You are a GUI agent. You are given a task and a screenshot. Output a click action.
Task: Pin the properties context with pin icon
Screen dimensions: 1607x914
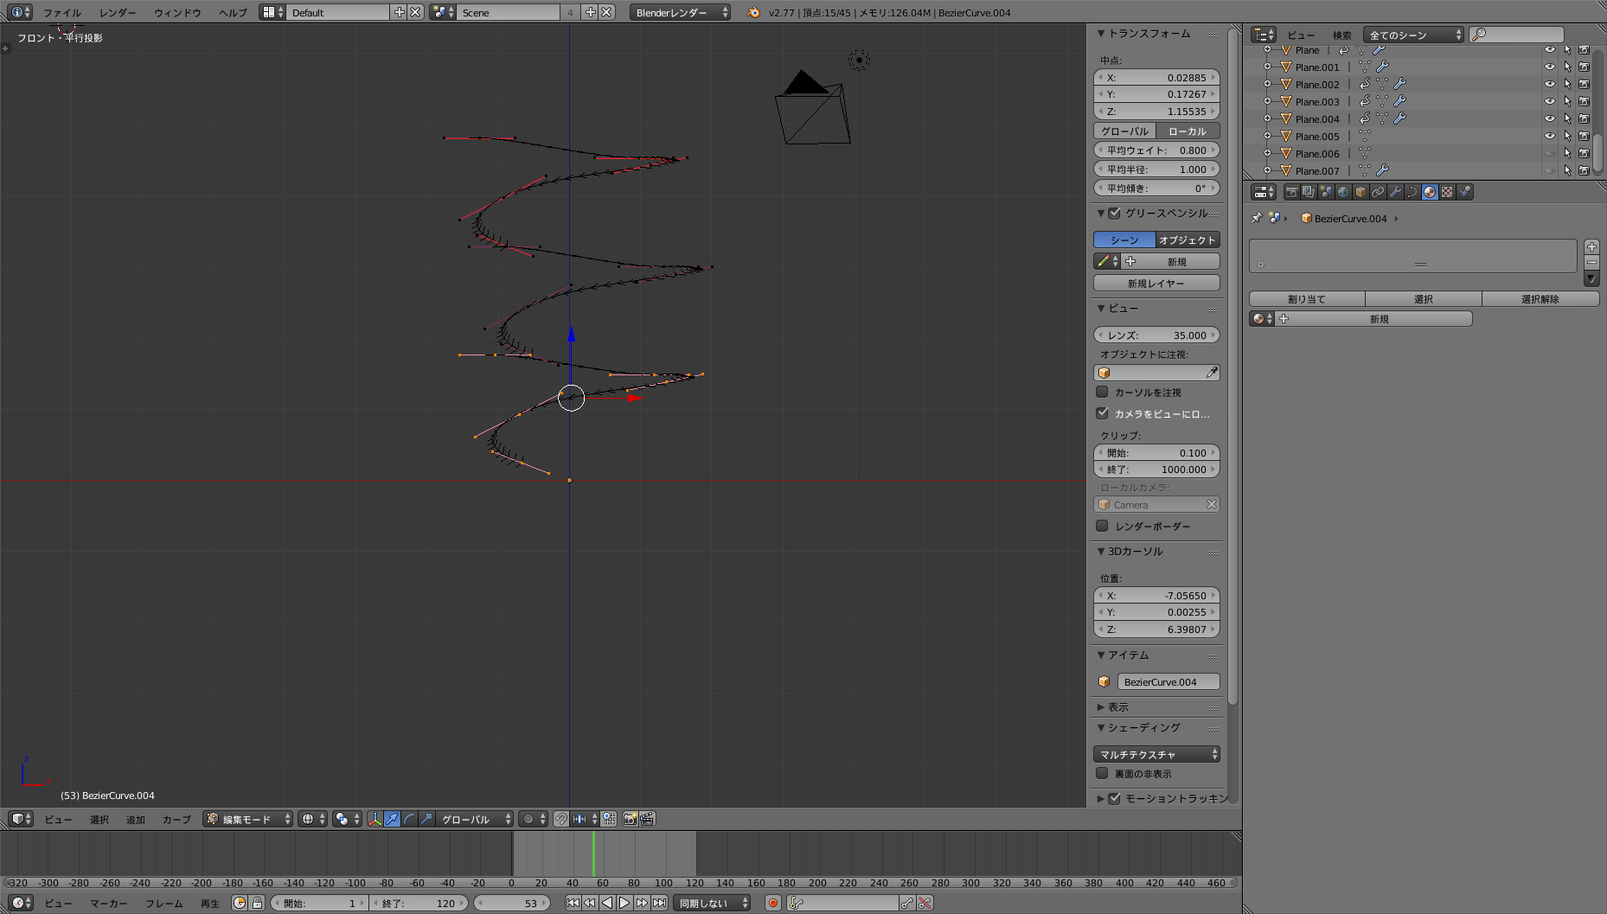1257,218
